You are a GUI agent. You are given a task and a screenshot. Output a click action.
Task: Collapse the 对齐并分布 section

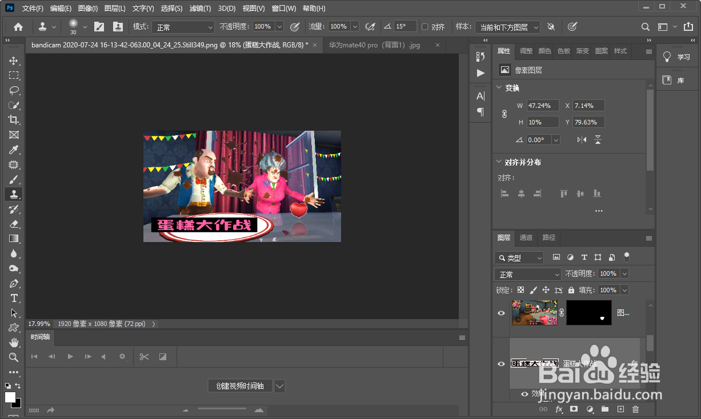[x=499, y=162]
